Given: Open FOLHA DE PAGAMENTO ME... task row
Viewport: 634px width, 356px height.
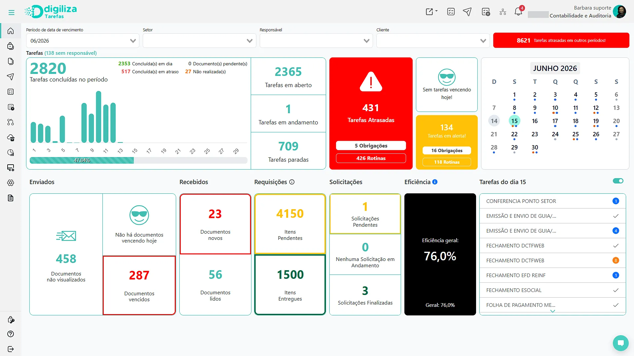Looking at the screenshot, I should point(552,305).
